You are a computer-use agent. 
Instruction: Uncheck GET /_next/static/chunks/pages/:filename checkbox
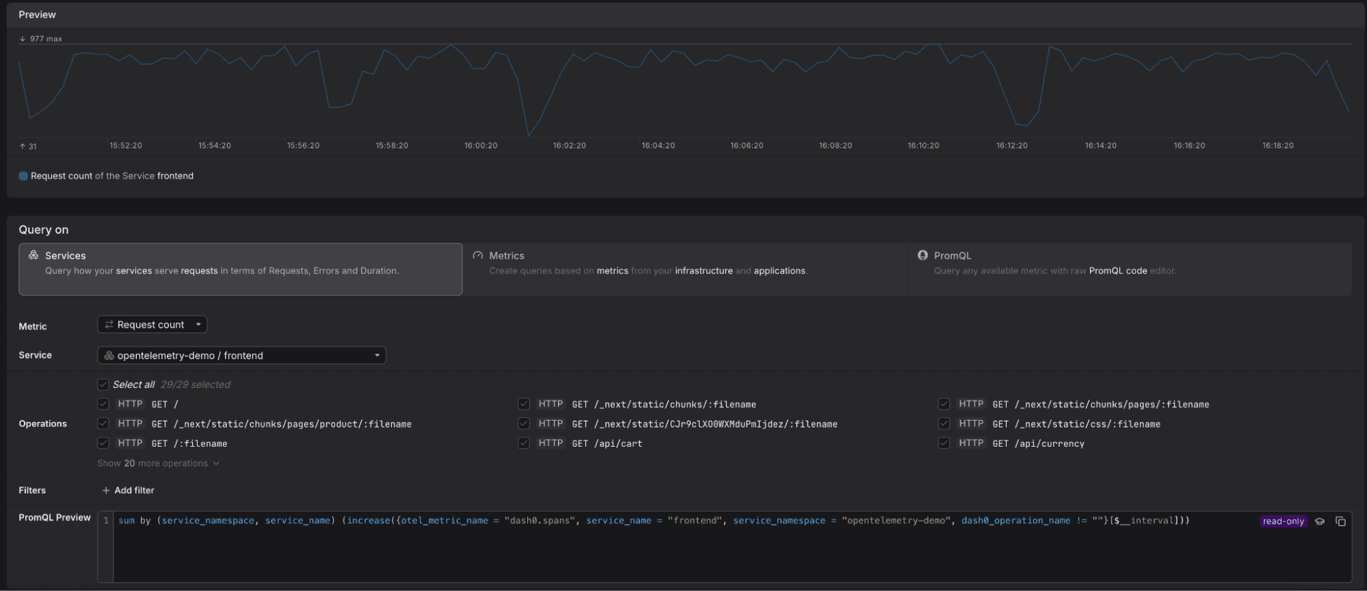point(944,404)
